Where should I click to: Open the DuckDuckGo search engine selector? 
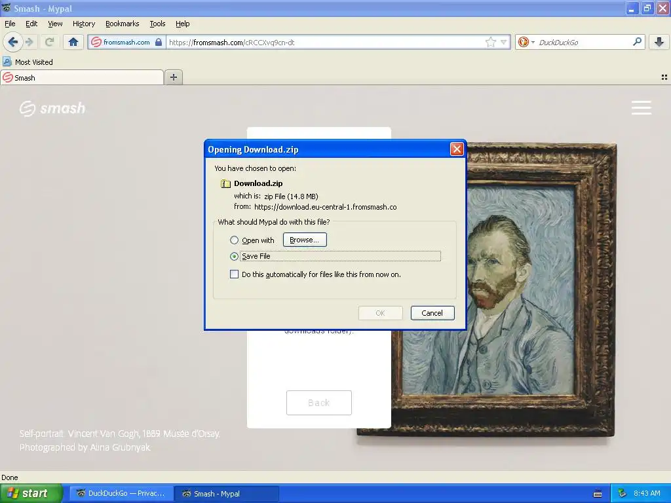pyautogui.click(x=526, y=42)
